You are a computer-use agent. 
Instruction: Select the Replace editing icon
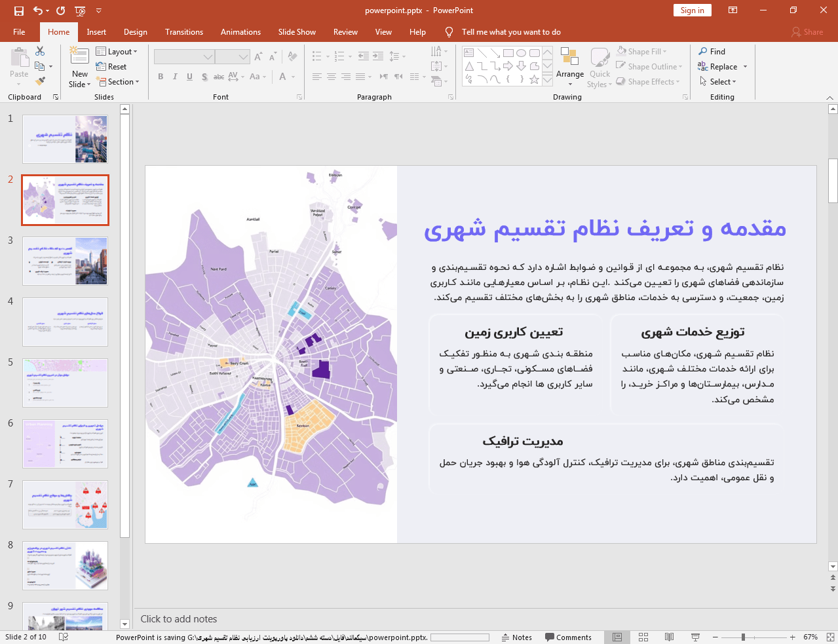[719, 66]
